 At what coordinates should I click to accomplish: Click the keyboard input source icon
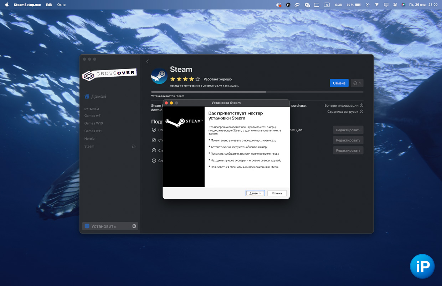click(x=327, y=5)
